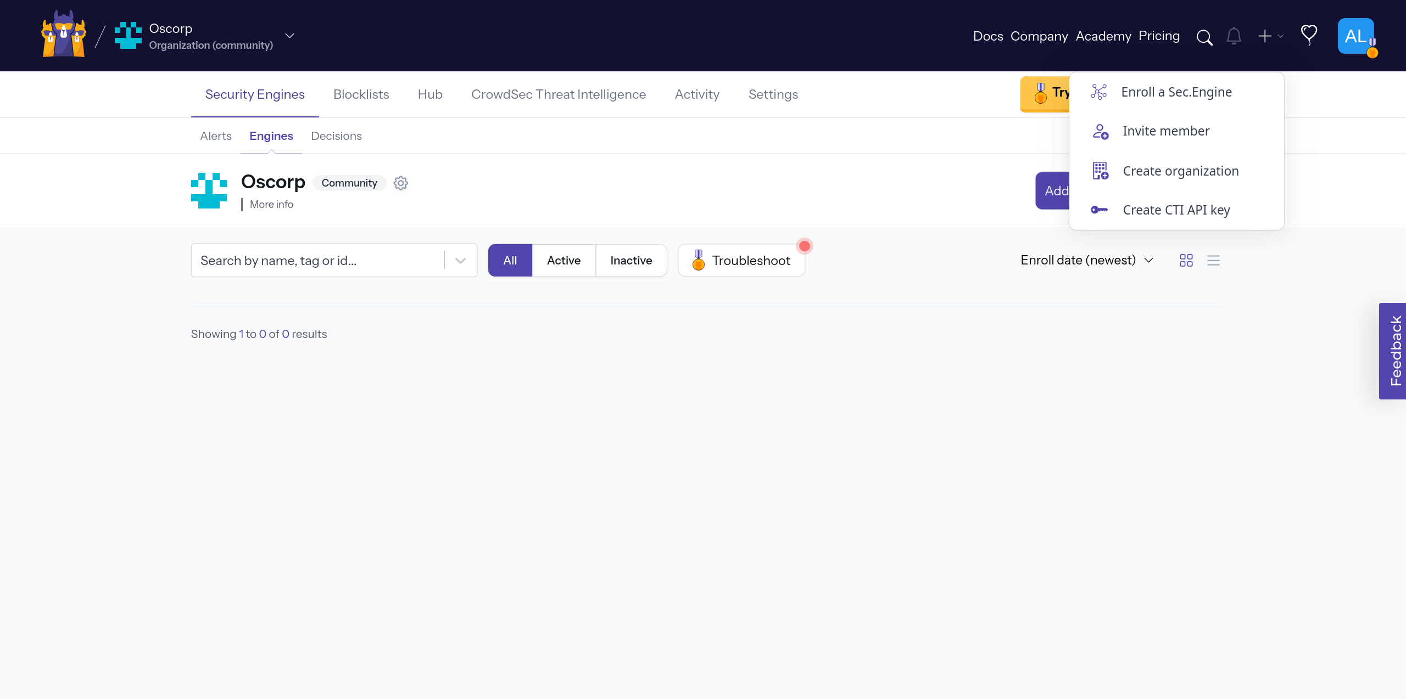Switch engines to list view

[1214, 260]
